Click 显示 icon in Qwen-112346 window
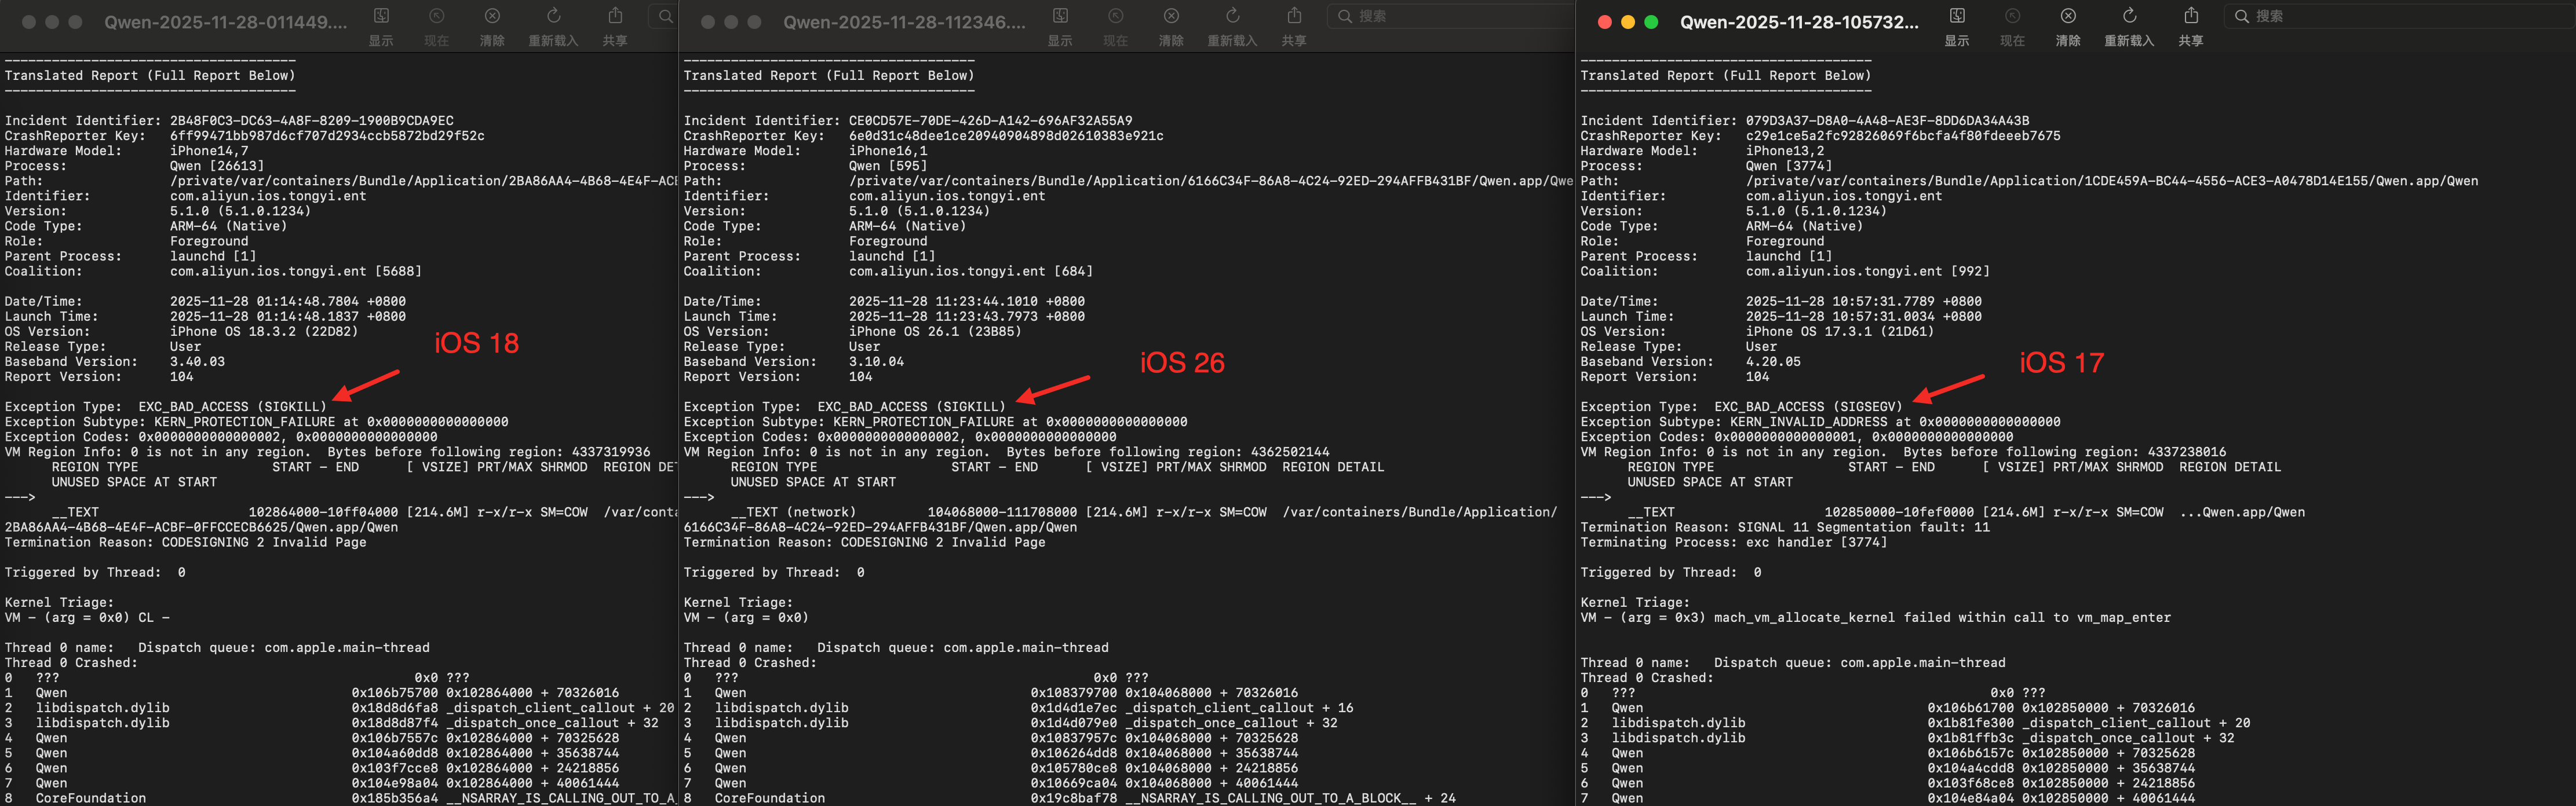Screen dimensions: 2576x806 coord(1060,16)
